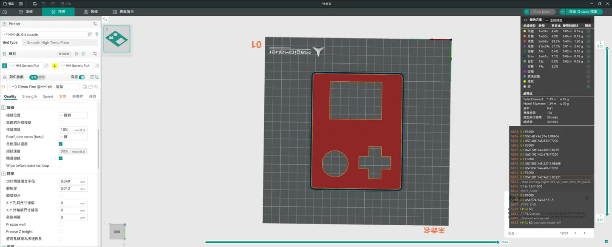
Task: Click the add filament icon
Action: tap(76, 54)
